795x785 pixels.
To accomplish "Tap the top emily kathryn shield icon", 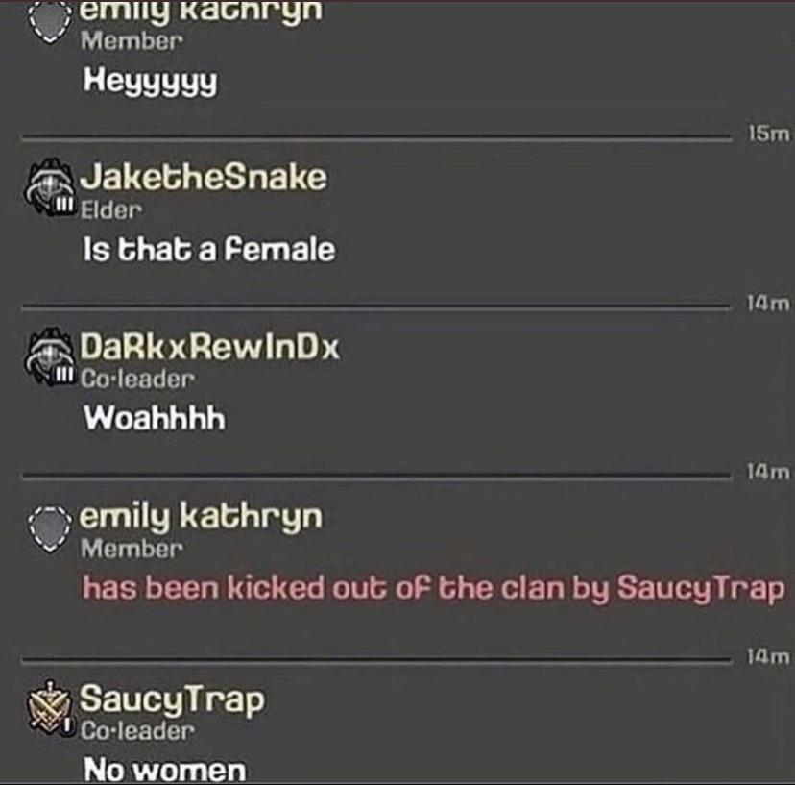I will 49,21.
